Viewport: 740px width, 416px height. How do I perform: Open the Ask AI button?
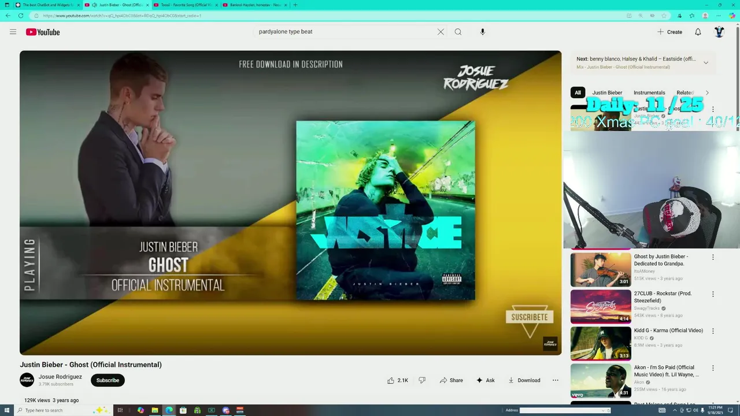[485, 380]
